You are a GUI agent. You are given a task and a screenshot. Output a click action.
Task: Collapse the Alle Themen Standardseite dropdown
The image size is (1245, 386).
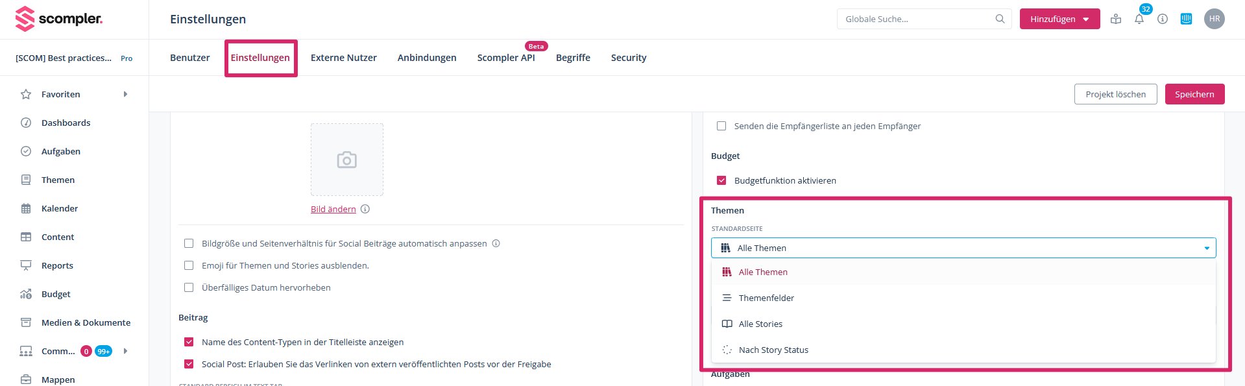(x=1206, y=248)
